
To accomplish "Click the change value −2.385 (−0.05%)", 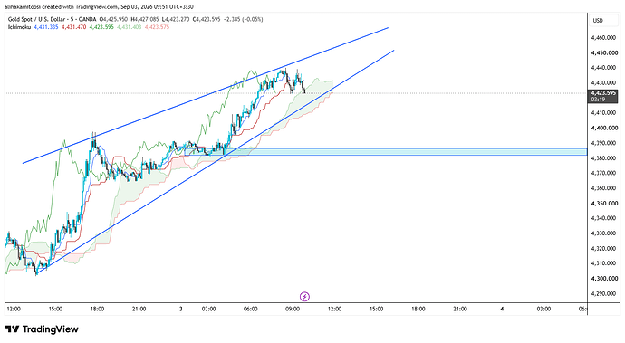I will click(244, 19).
